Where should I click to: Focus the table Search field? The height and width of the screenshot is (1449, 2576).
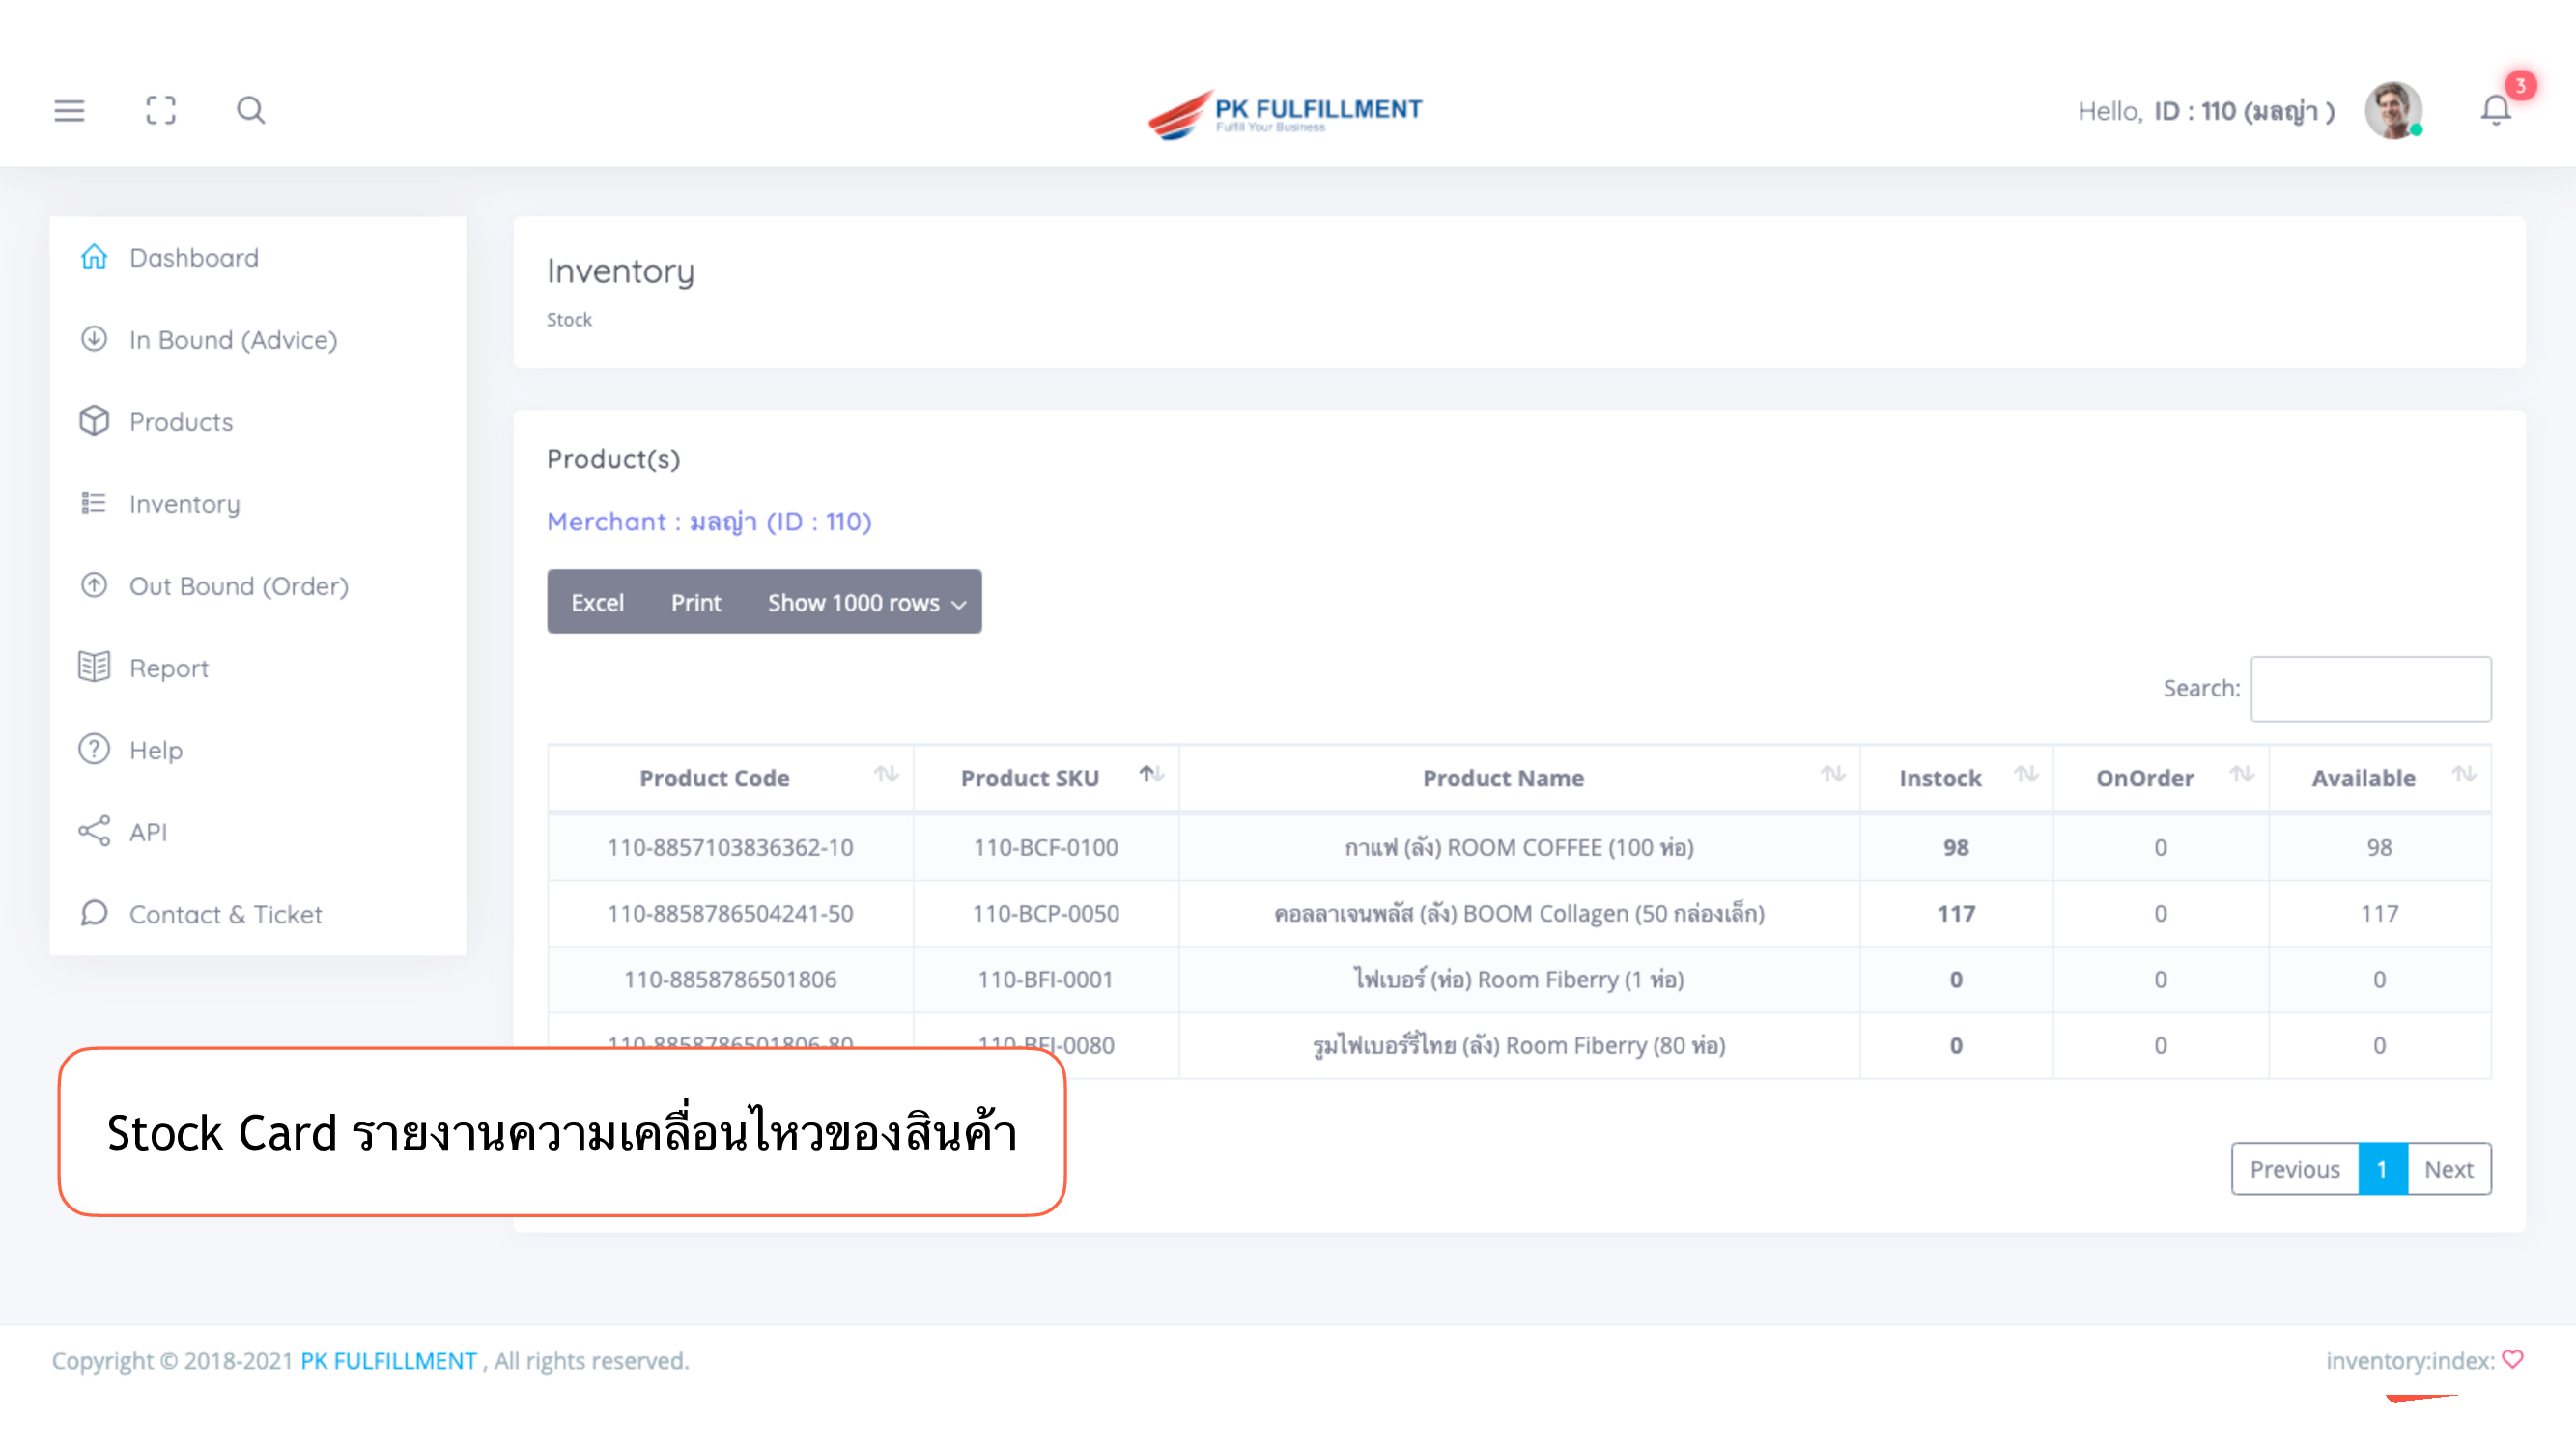click(2370, 688)
